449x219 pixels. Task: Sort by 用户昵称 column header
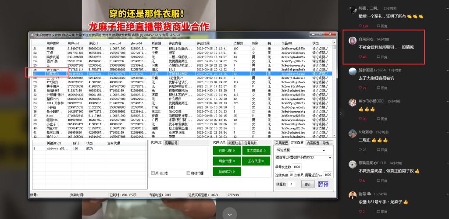coord(53,43)
